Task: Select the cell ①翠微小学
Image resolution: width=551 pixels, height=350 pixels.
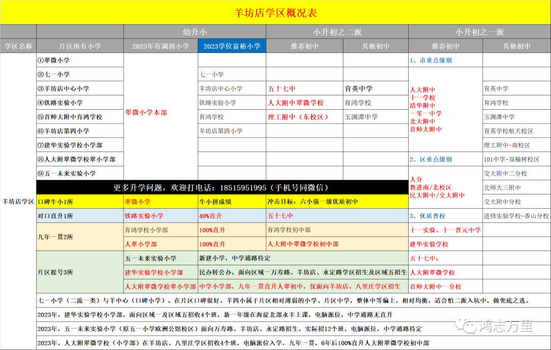Action: [x=80, y=60]
